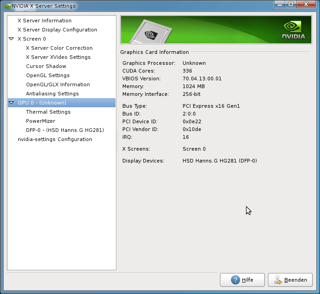The image size is (320, 294).
Task: Open Thermal Settings page
Action: [48, 112]
